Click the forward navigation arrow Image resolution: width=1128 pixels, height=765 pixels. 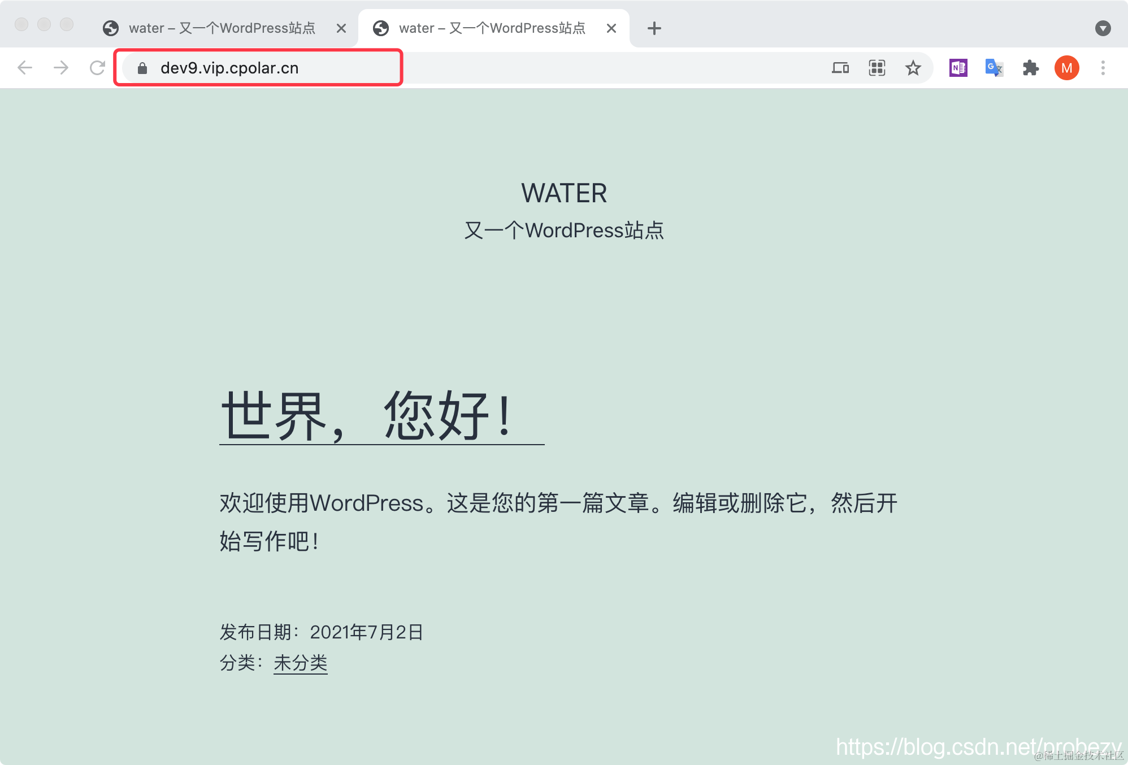60,67
